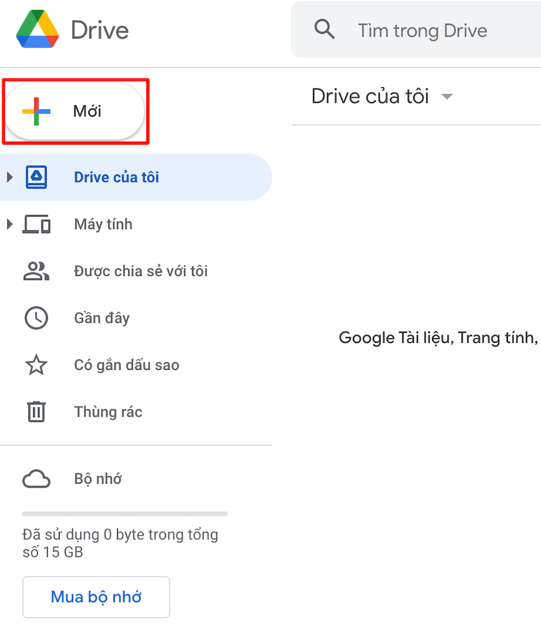
Task: Select the star icon for Có gắn dấu sao
Action: (35, 364)
